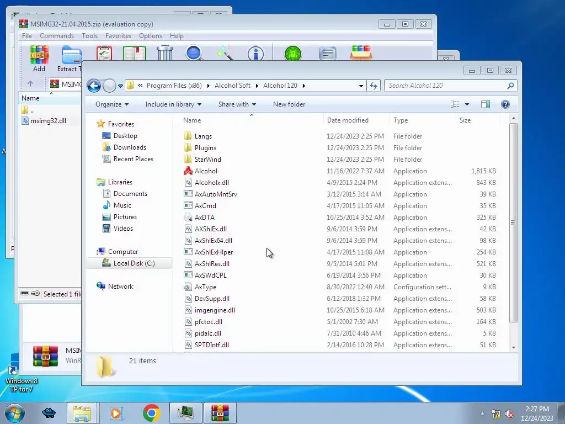Image resolution: width=565 pixels, height=424 pixels.
Task: Click Program Files (x86) breadcrumb
Action: (x=174, y=86)
